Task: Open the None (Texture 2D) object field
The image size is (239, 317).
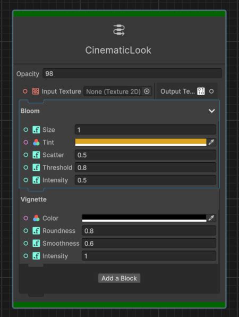Action: [x=117, y=91]
